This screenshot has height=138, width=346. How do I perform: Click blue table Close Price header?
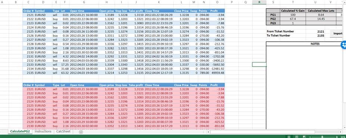[181, 11]
